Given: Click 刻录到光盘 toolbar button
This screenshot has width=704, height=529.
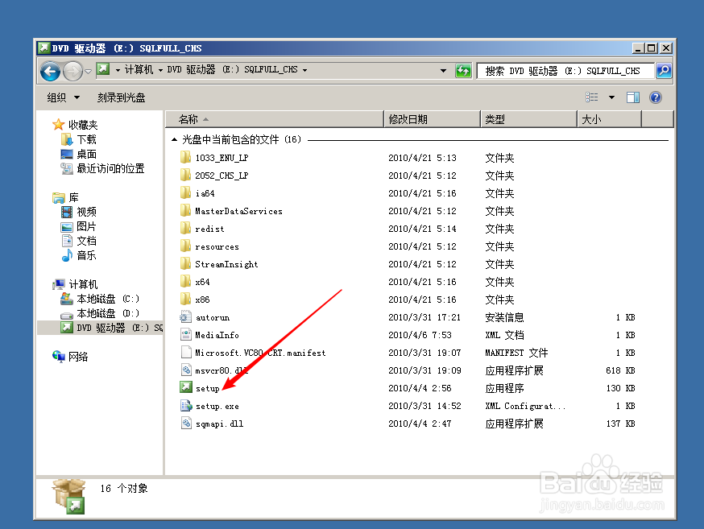Looking at the screenshot, I should (x=121, y=97).
